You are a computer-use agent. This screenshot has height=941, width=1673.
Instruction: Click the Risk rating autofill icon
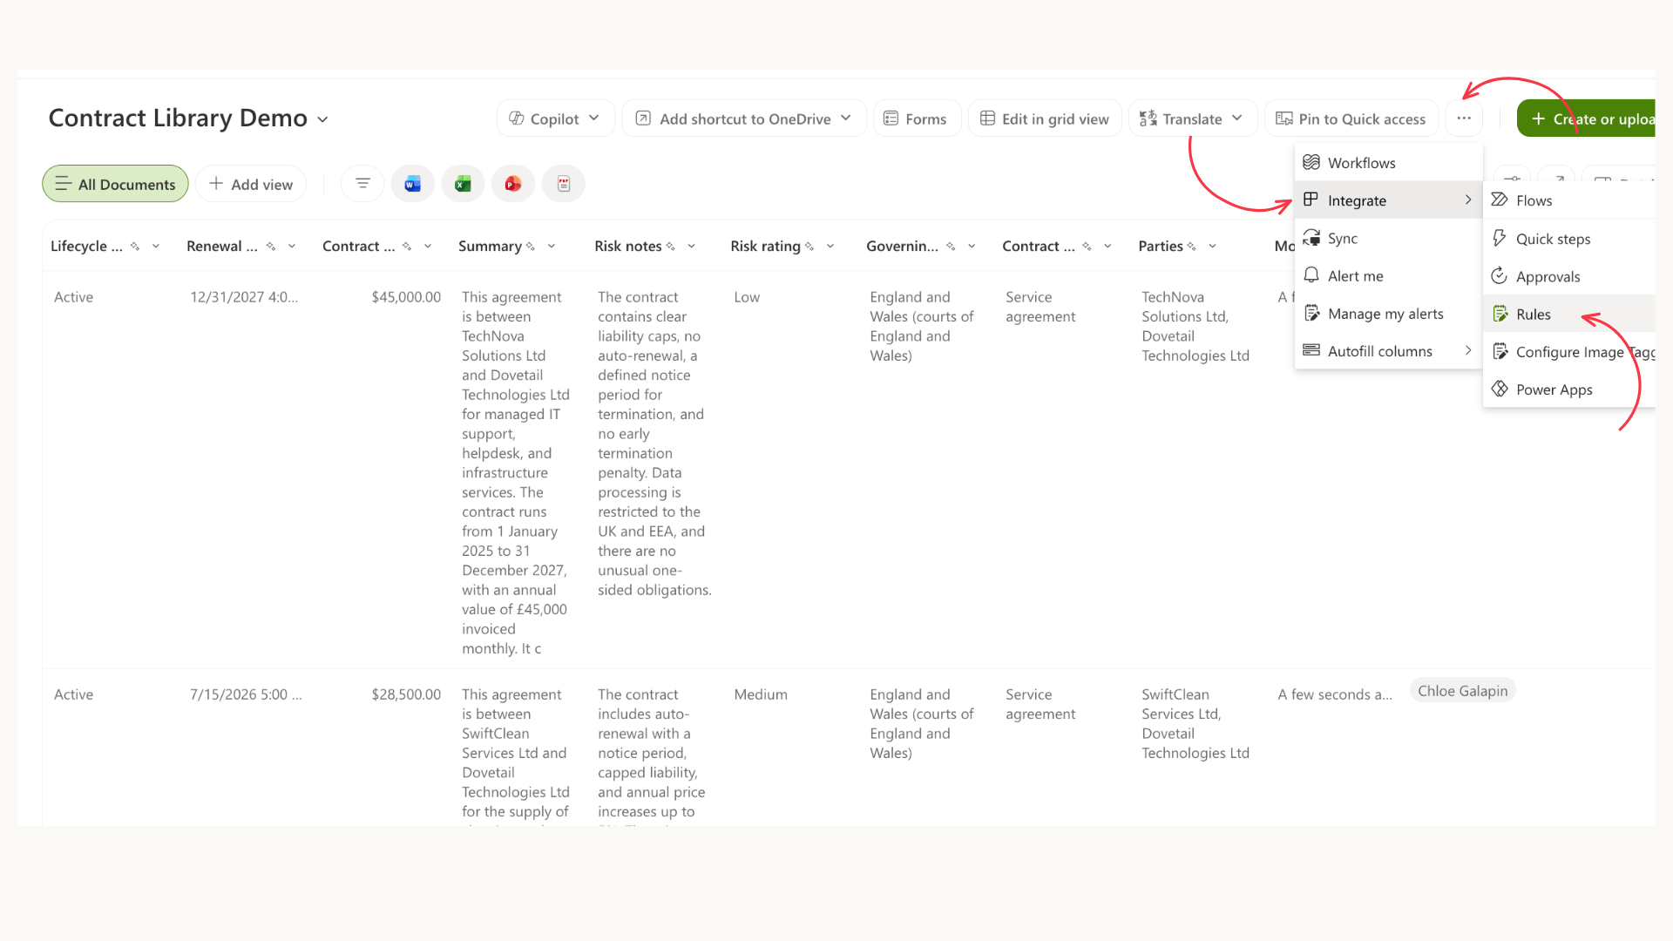coord(809,247)
